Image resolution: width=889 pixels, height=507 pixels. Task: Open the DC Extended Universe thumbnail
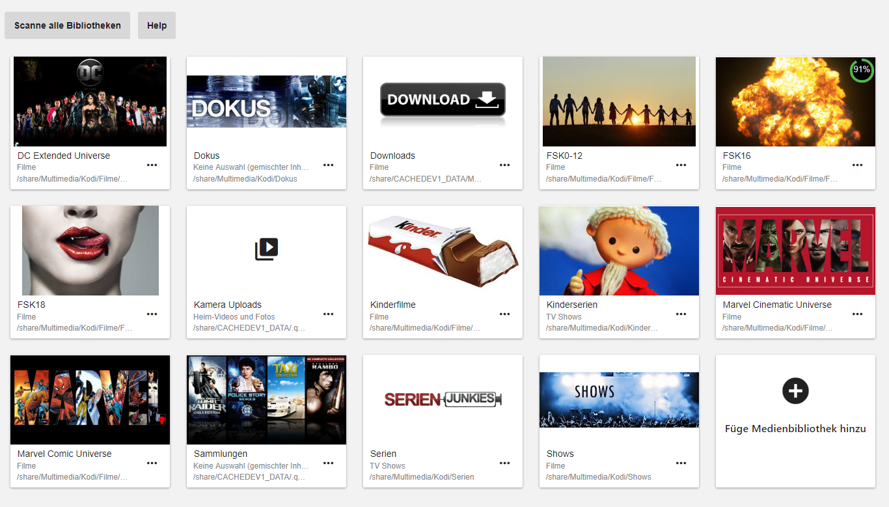[x=90, y=102]
